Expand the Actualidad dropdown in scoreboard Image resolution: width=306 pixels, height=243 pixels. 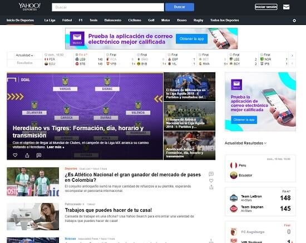[24, 56]
